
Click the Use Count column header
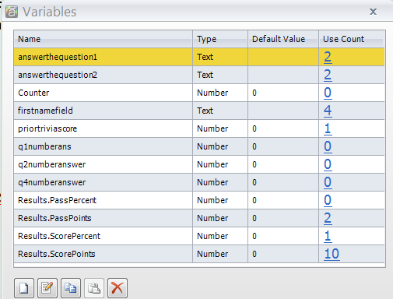[x=352, y=39]
